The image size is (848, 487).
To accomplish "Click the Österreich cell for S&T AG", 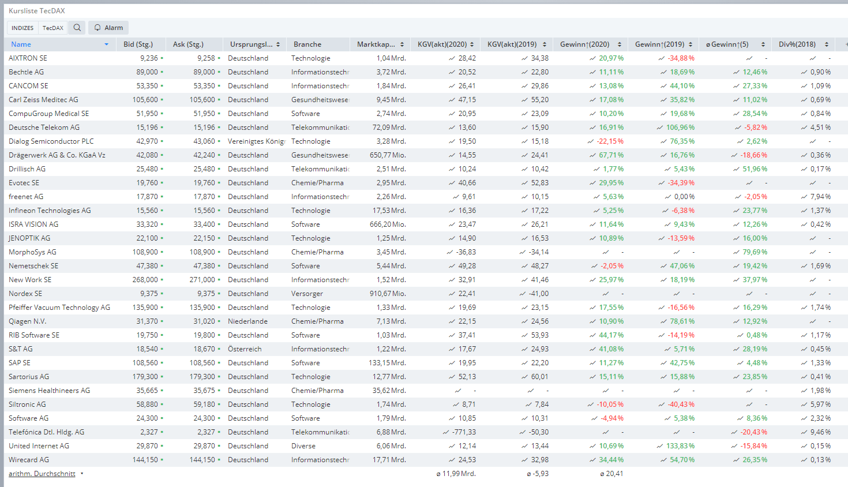I will click(x=245, y=349).
